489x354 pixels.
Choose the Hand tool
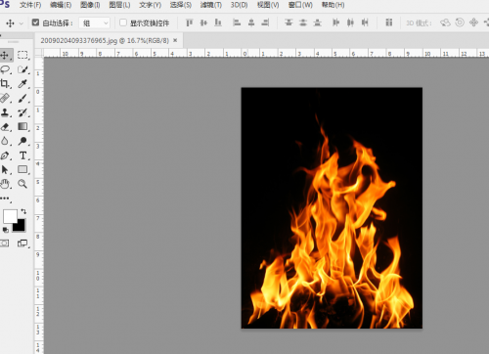coord(5,184)
